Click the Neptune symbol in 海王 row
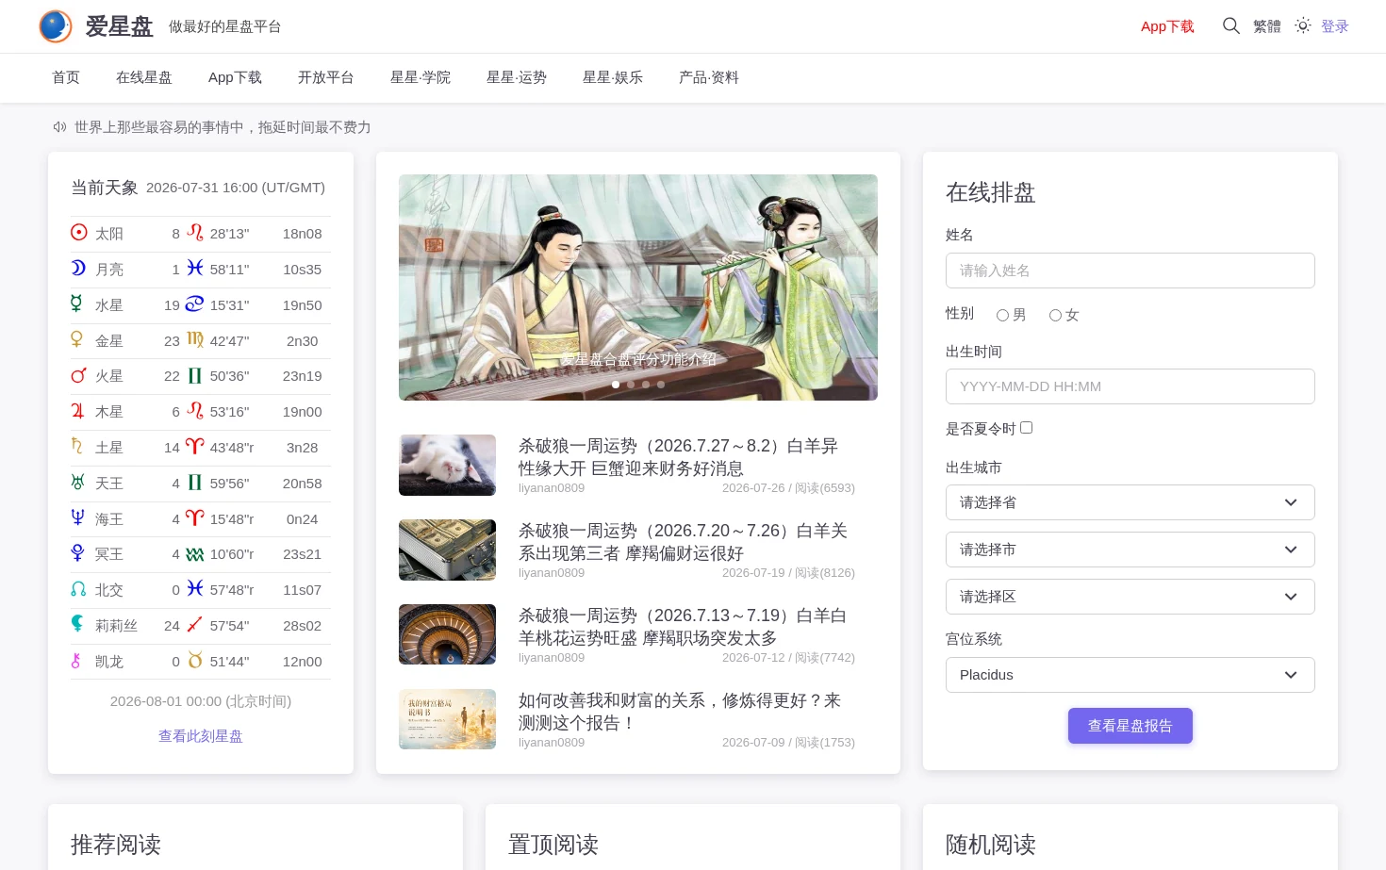 pos(77,517)
